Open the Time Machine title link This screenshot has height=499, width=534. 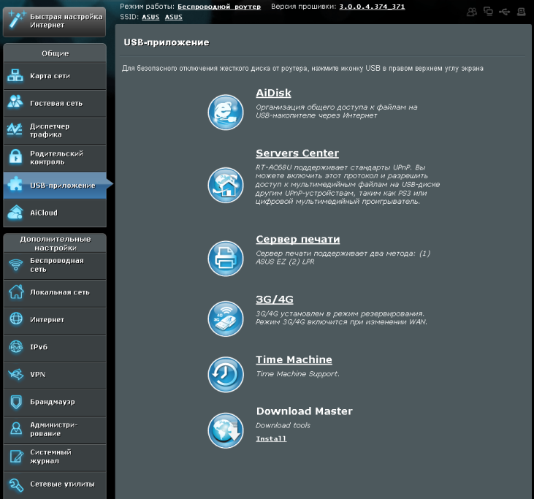(x=294, y=359)
